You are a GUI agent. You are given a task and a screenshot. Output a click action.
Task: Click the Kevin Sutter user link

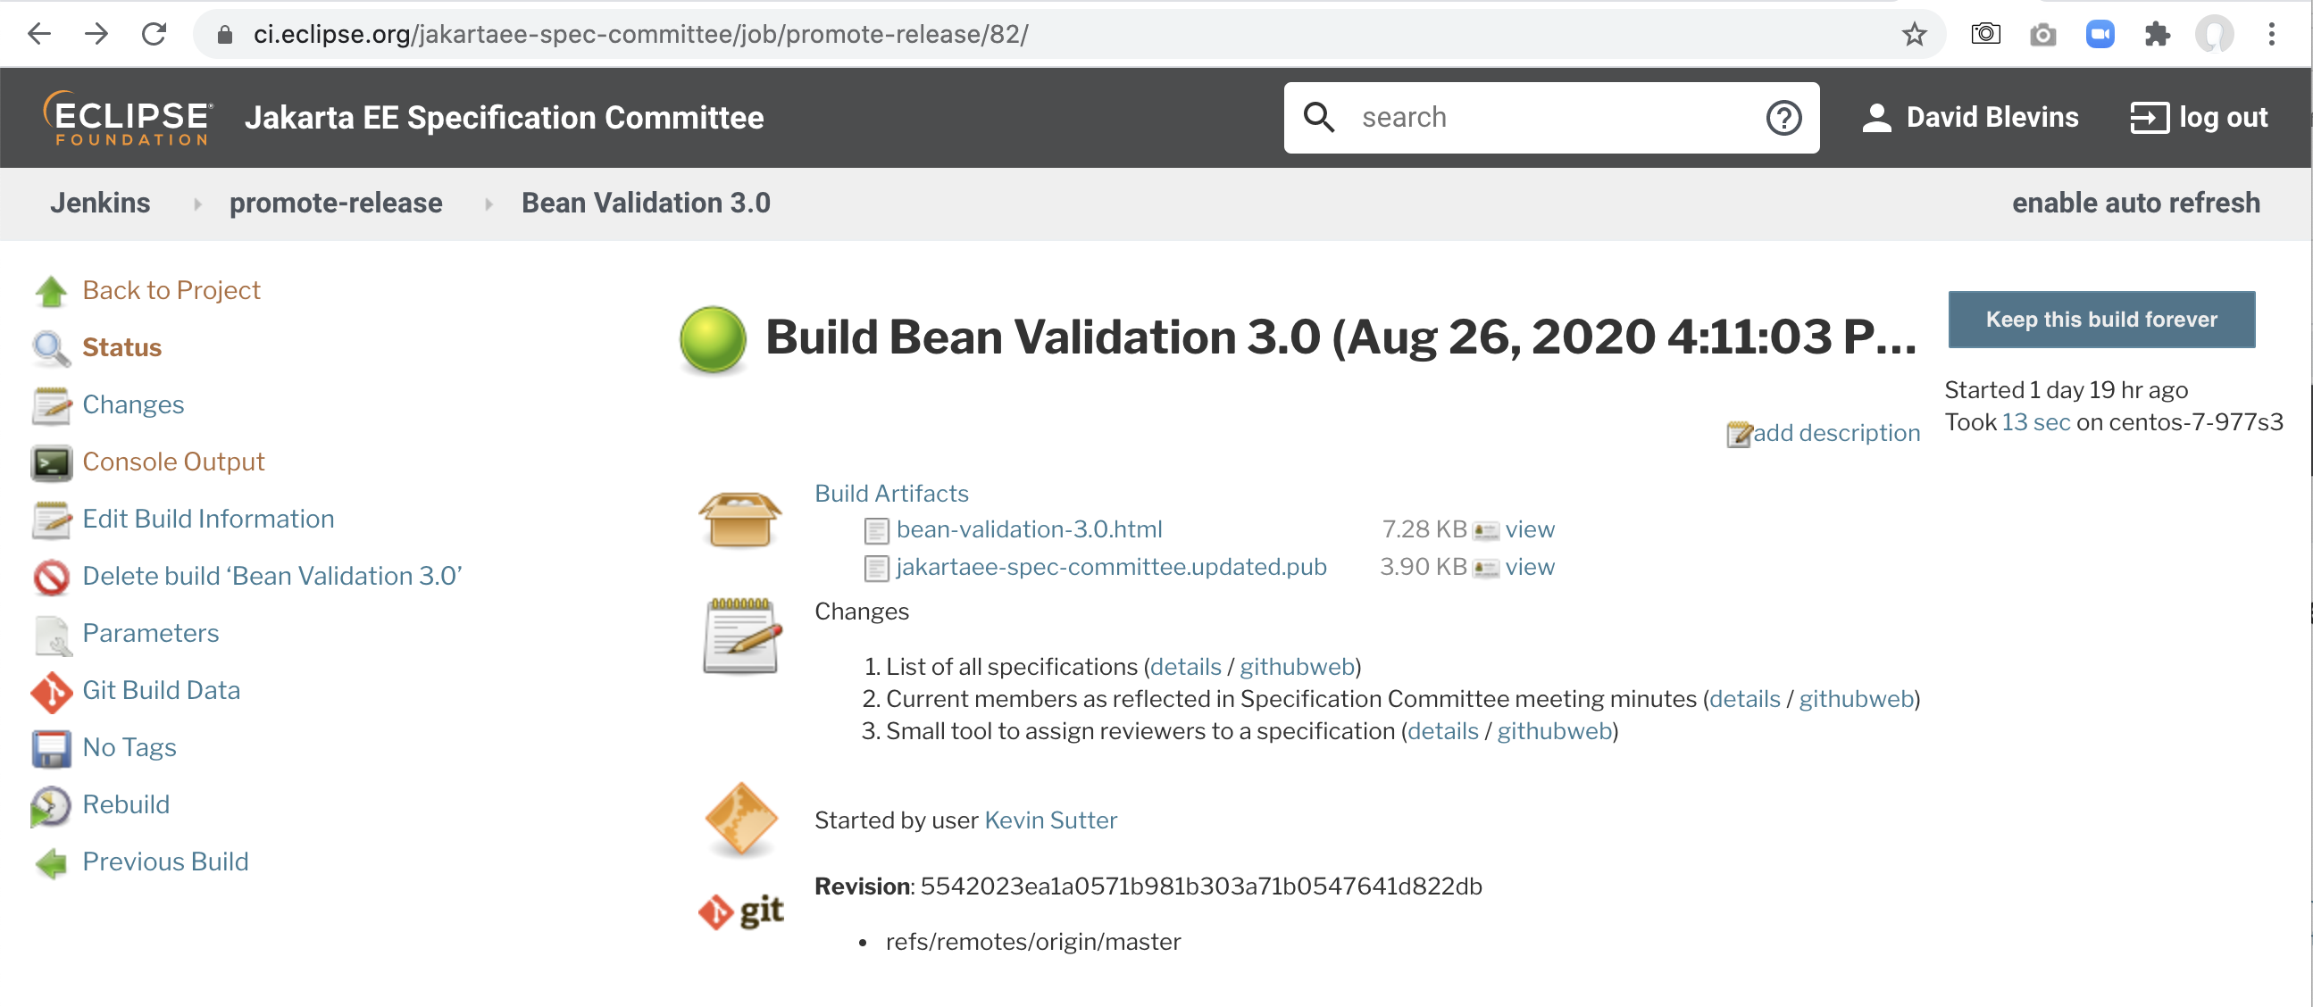[x=1049, y=820]
